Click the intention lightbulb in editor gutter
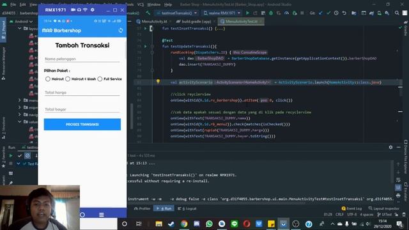This screenshot has height=230, width=409. coord(158,81)
